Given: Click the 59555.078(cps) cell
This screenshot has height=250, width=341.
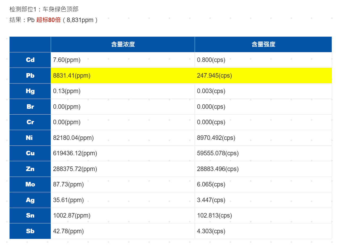Looking at the screenshot, I should [263, 153].
